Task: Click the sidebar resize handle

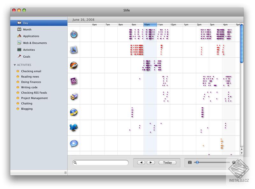Action: click(65, 173)
